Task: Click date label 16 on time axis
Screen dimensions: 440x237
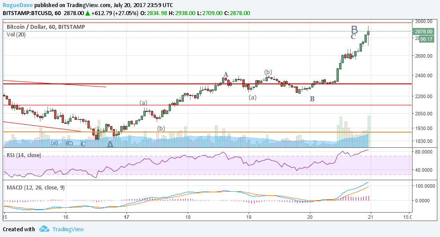Action: tap(66, 217)
